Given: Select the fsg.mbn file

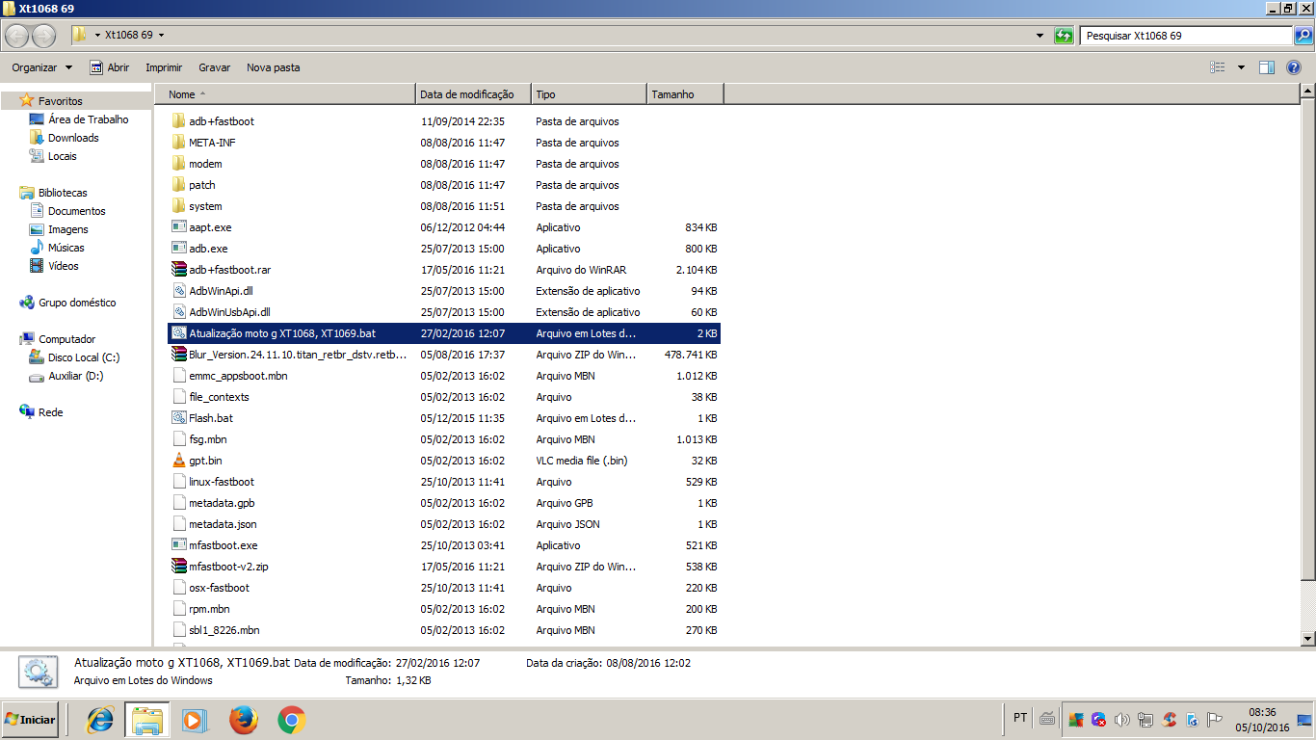Looking at the screenshot, I should tap(208, 439).
